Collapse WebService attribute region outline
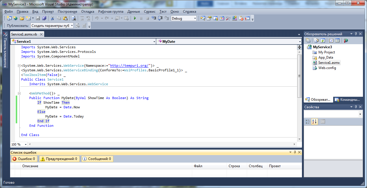Screen dimensions: 367x188 (x=19, y=66)
